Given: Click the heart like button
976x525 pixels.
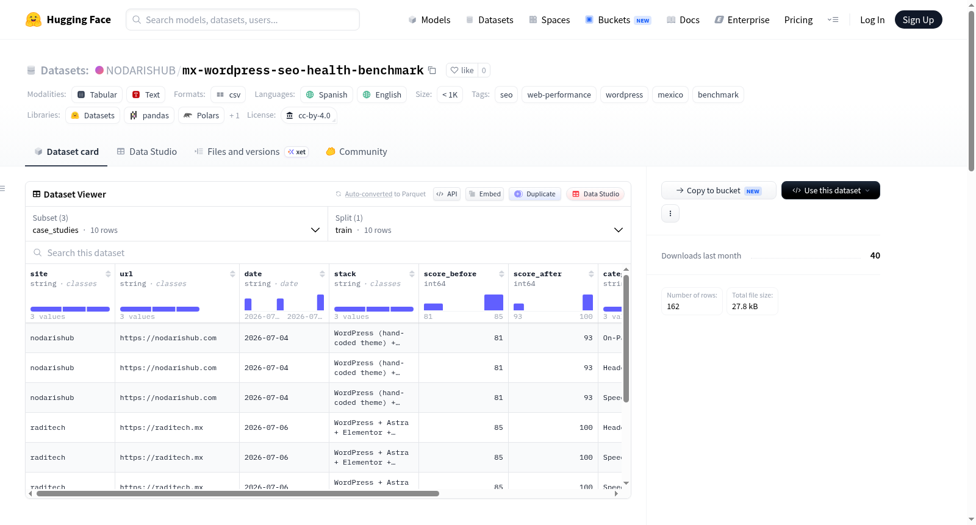Looking at the screenshot, I should (462, 70).
